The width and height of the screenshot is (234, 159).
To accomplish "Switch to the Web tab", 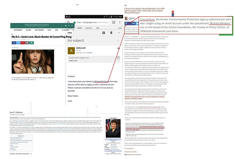I will (98, 28).
